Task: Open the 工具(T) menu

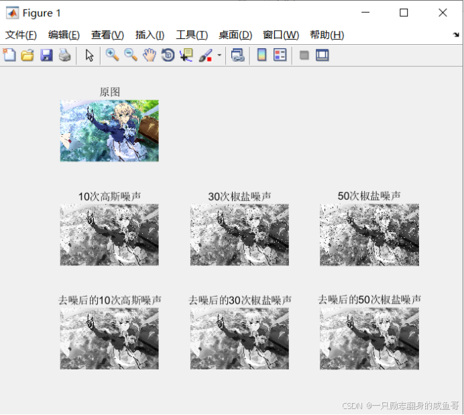Action: pos(192,35)
